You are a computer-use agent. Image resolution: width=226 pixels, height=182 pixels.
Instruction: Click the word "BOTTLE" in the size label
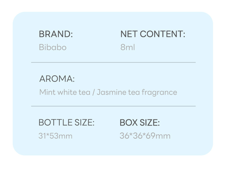coord(55,123)
